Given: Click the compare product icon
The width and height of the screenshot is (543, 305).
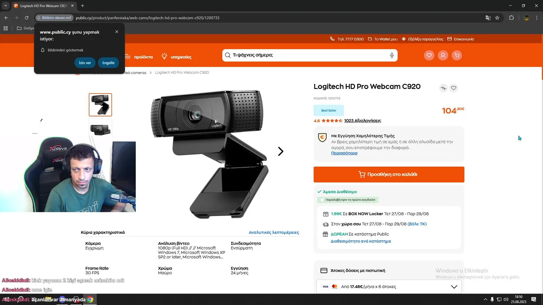Looking at the screenshot, I should [x=443, y=88].
